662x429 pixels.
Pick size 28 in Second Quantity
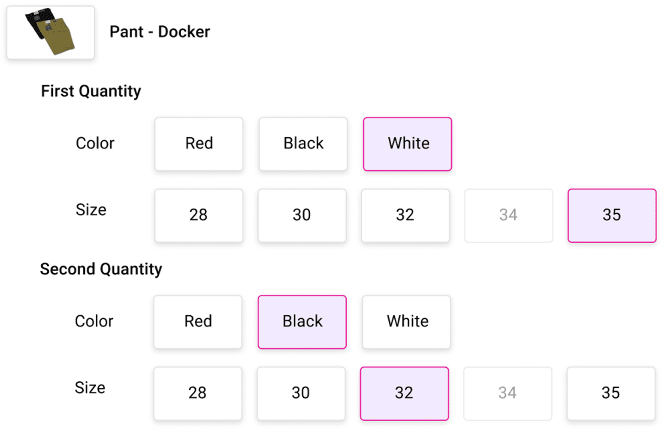[198, 393]
